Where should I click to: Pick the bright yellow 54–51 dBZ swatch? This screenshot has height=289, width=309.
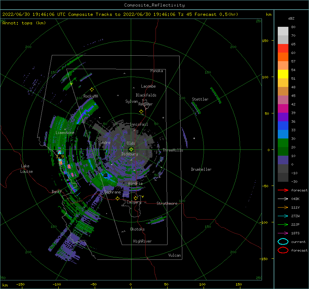[x=283, y=74]
